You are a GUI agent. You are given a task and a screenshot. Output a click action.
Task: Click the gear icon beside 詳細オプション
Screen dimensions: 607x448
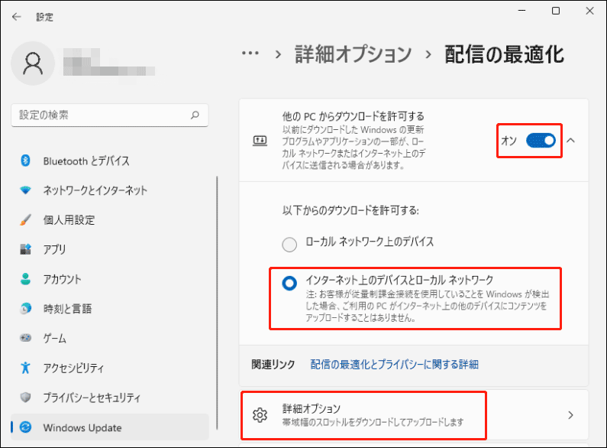click(x=260, y=415)
